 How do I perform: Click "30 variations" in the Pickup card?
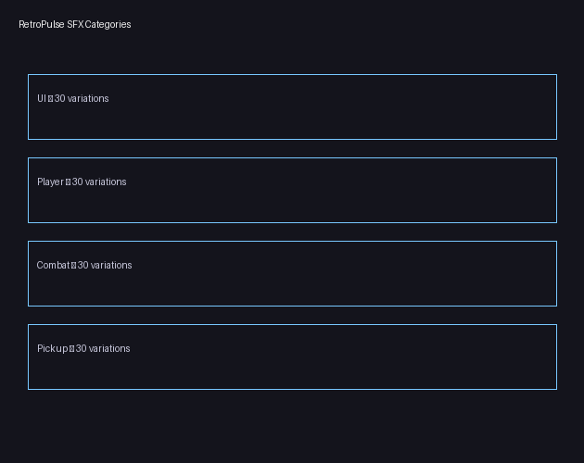103,349
